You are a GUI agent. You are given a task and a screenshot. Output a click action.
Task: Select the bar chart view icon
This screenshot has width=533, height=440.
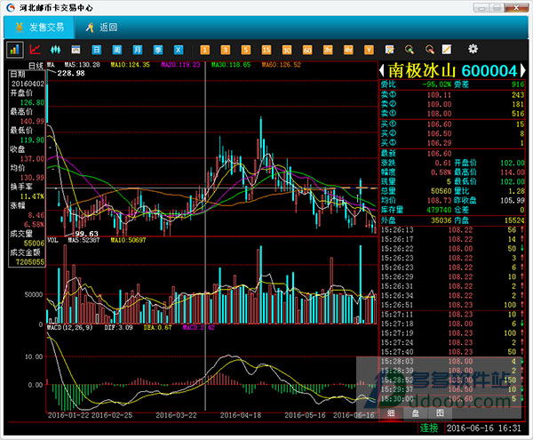pos(14,50)
